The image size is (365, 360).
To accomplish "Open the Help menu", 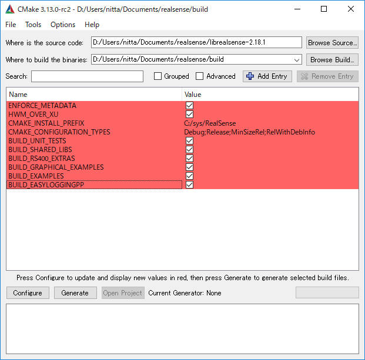I will 92,25.
